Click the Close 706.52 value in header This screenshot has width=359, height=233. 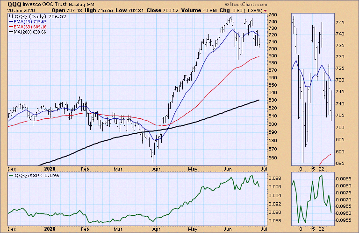click(x=162, y=11)
